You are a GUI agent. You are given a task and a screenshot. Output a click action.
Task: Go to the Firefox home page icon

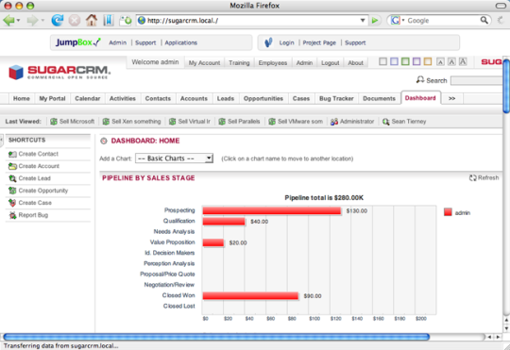(92, 20)
